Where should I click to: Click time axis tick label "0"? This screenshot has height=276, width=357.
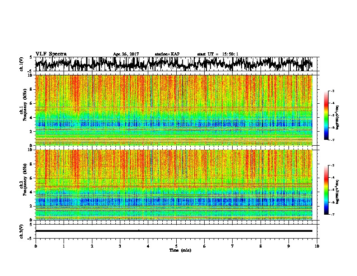pos(36,246)
